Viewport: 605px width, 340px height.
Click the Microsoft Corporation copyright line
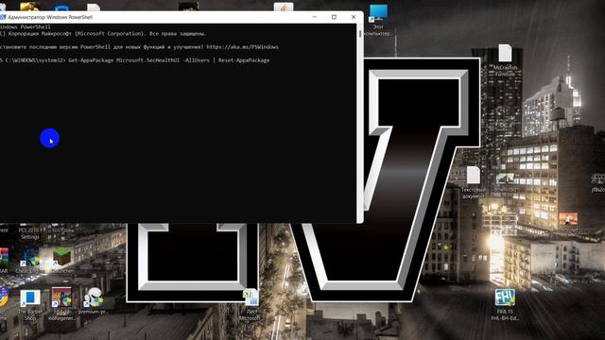click(103, 34)
